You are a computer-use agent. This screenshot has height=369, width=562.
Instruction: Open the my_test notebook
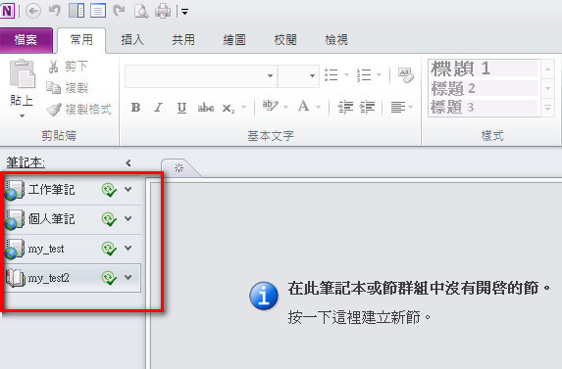click(x=46, y=249)
